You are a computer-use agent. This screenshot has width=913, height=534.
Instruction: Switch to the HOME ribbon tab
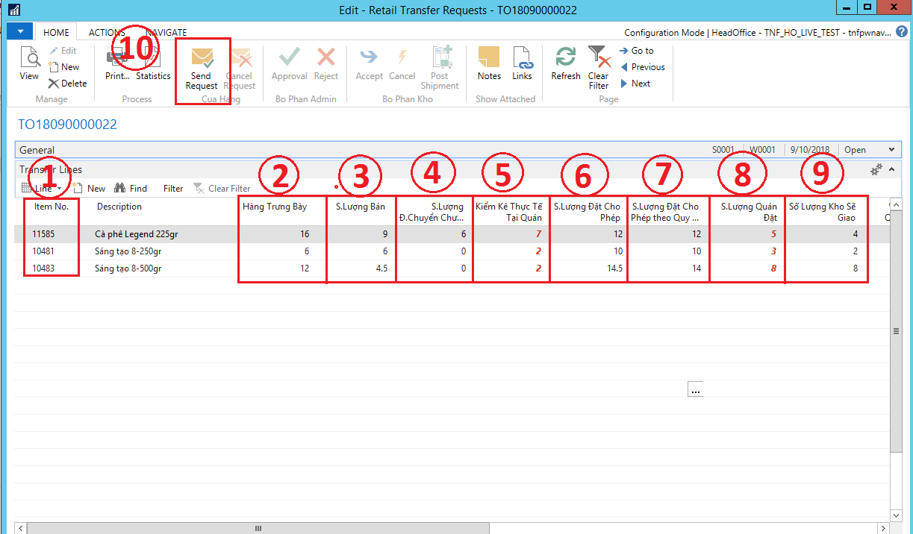pos(56,33)
